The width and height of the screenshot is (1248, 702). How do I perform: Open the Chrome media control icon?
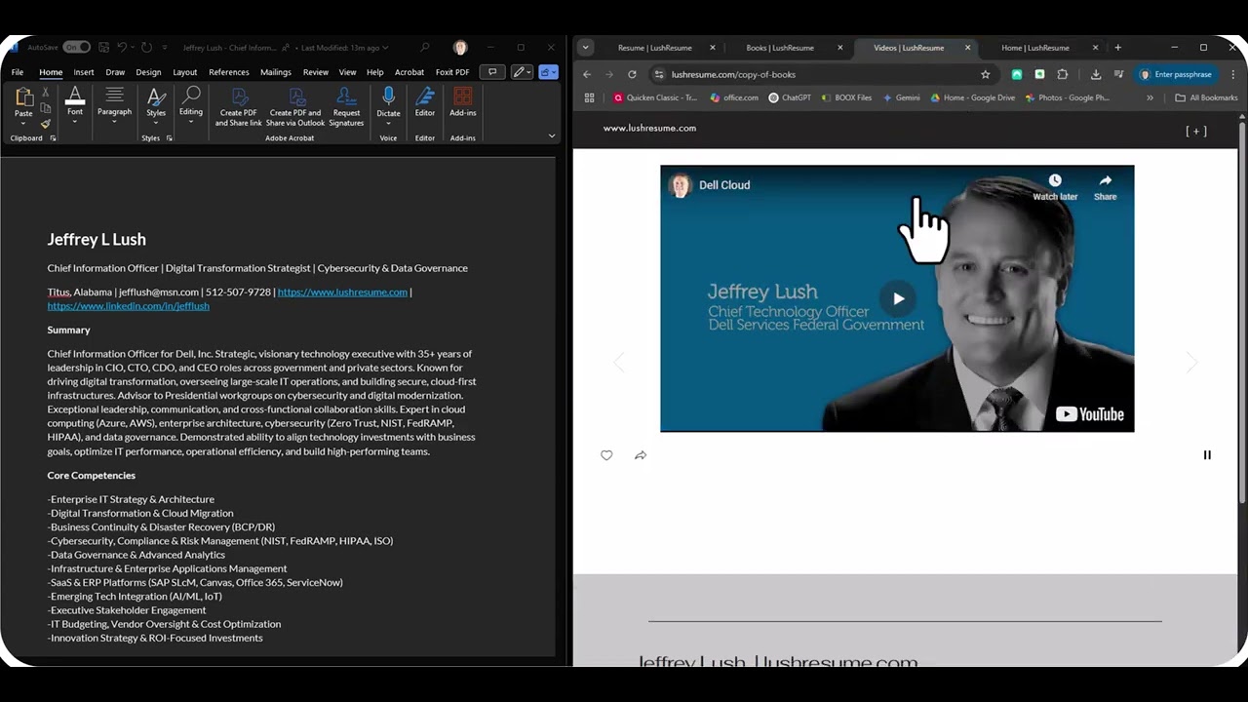pos(1118,74)
